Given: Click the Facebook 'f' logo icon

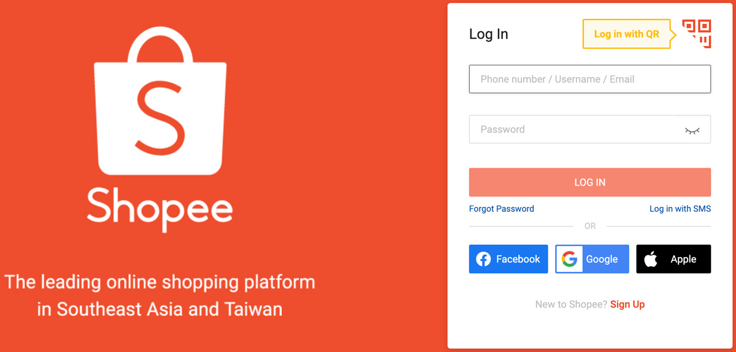Looking at the screenshot, I should pyautogui.click(x=483, y=259).
